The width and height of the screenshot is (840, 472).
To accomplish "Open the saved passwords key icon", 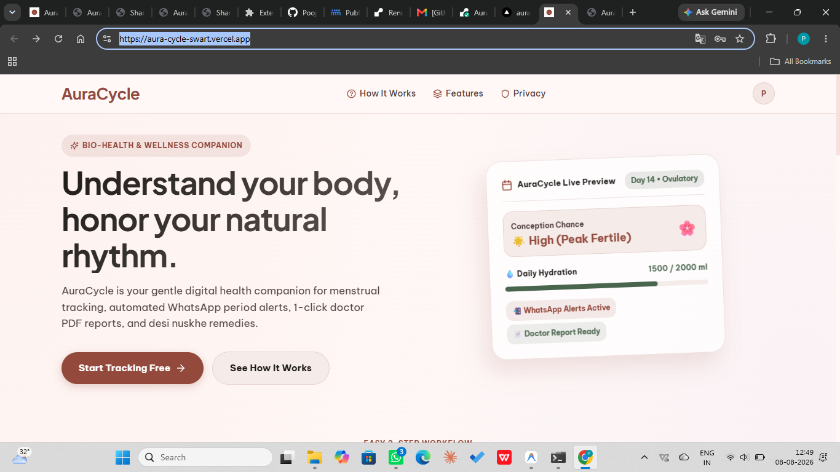I will (720, 39).
